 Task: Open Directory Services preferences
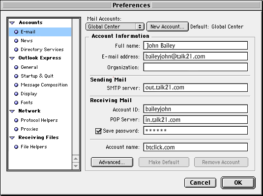coord(42,50)
